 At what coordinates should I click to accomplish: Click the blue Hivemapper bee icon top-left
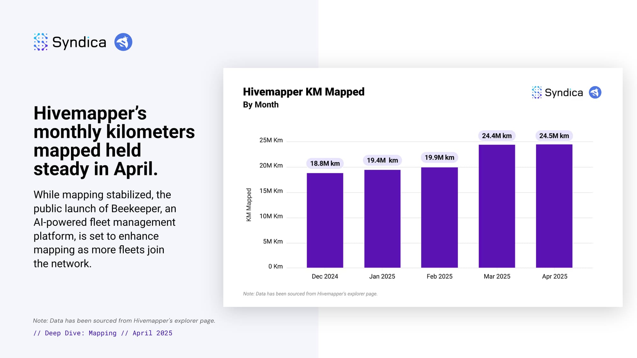(123, 42)
